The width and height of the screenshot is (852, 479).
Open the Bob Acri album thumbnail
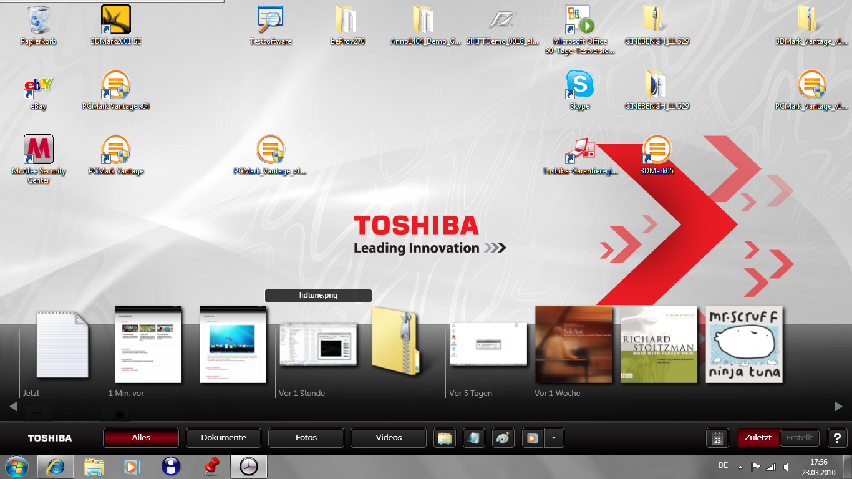[x=574, y=344]
